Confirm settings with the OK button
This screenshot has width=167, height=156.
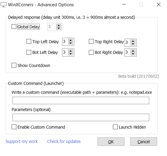(111, 142)
